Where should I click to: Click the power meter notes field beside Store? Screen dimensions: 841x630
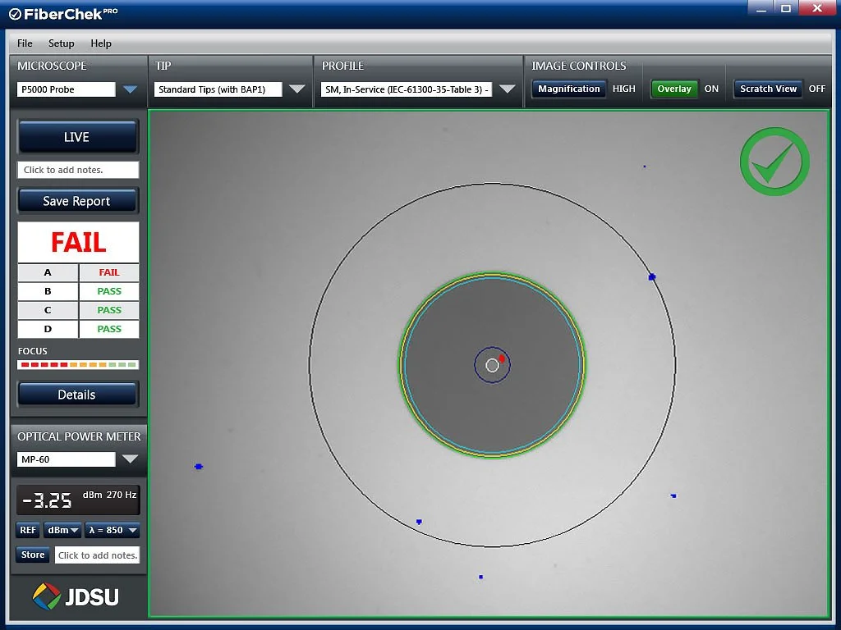pos(97,555)
